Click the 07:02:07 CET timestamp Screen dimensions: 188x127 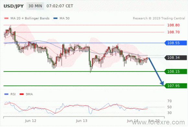tap(60, 6)
